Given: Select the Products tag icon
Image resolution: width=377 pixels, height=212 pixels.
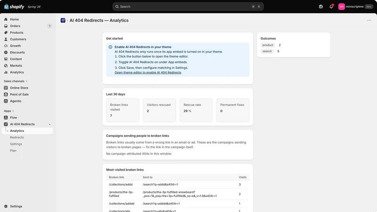Looking at the screenshot, I should pyautogui.click(x=6, y=33).
